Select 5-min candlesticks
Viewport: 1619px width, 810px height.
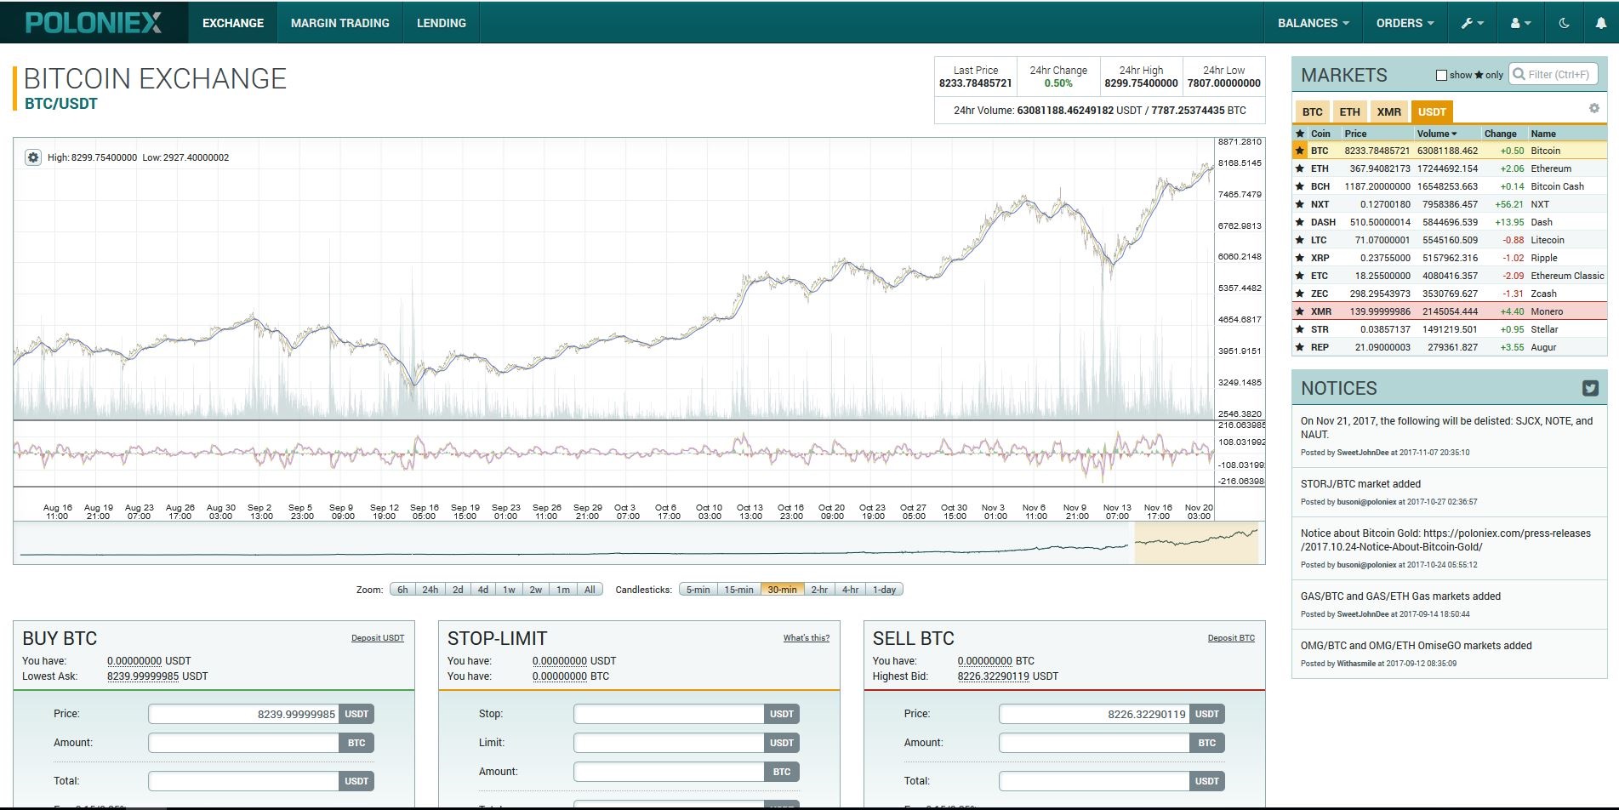698,590
